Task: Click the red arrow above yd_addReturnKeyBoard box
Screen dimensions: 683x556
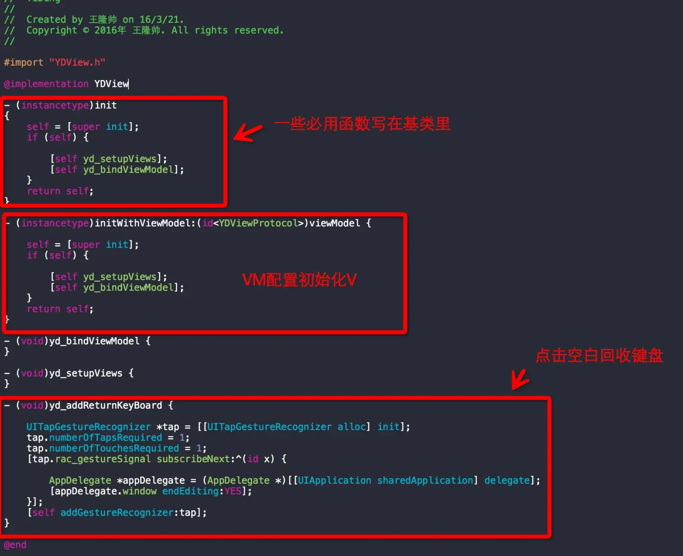Action: pos(520,379)
